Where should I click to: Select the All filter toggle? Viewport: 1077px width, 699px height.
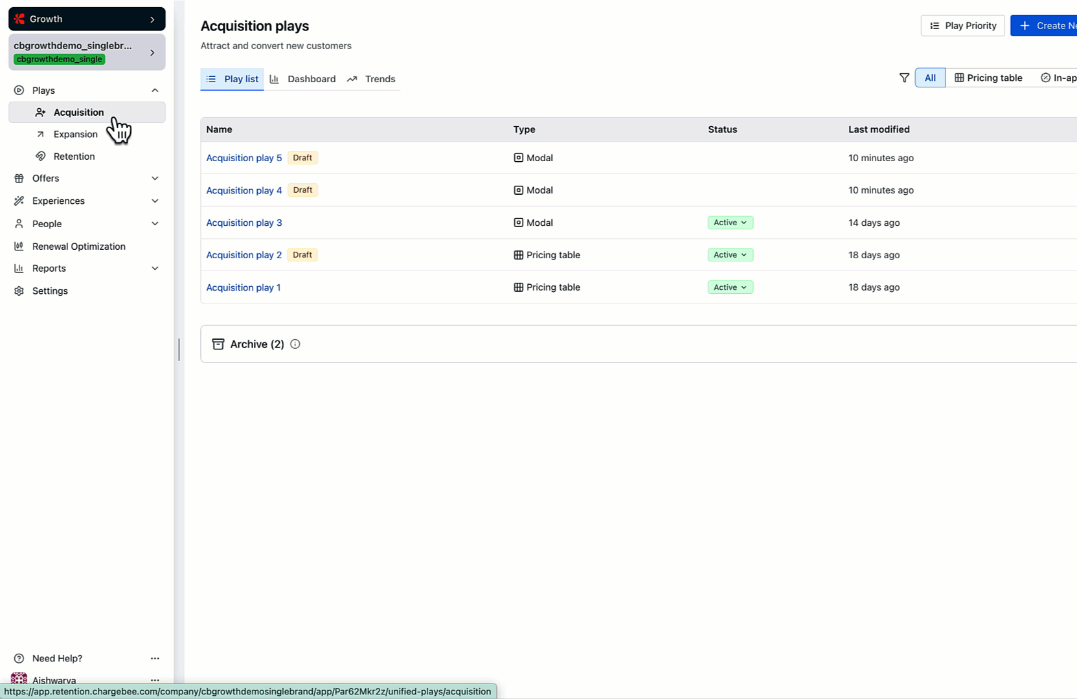tap(930, 78)
